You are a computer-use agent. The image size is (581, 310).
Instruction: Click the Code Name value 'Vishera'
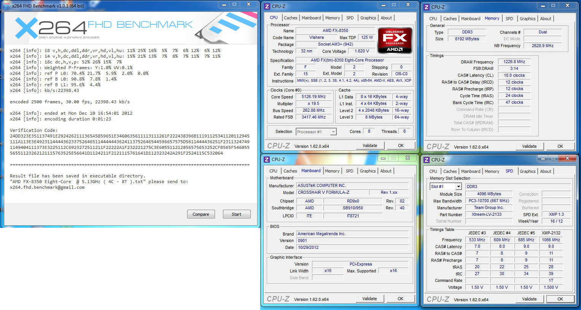[317, 37]
